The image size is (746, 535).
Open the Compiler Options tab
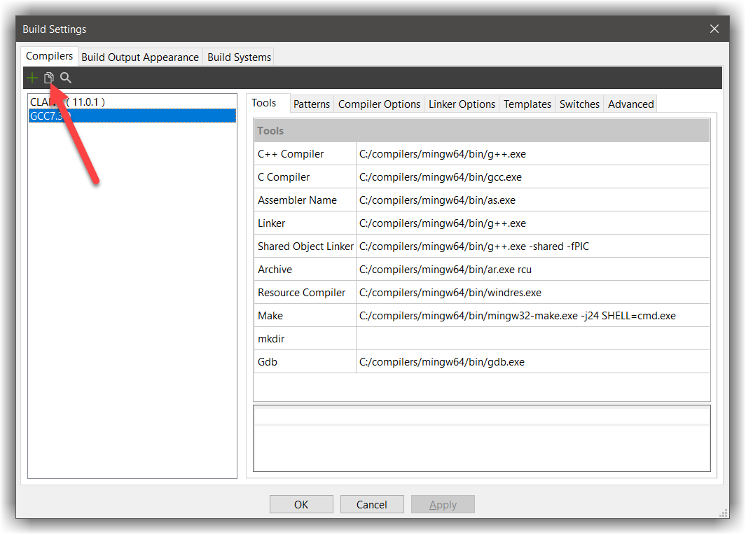pos(379,104)
